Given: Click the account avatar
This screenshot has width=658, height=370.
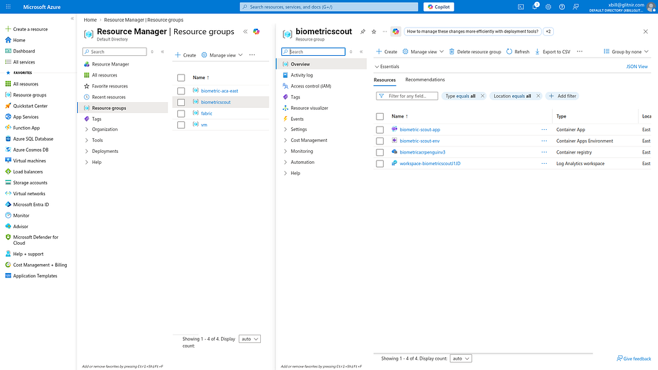Looking at the screenshot, I should click(652, 6).
